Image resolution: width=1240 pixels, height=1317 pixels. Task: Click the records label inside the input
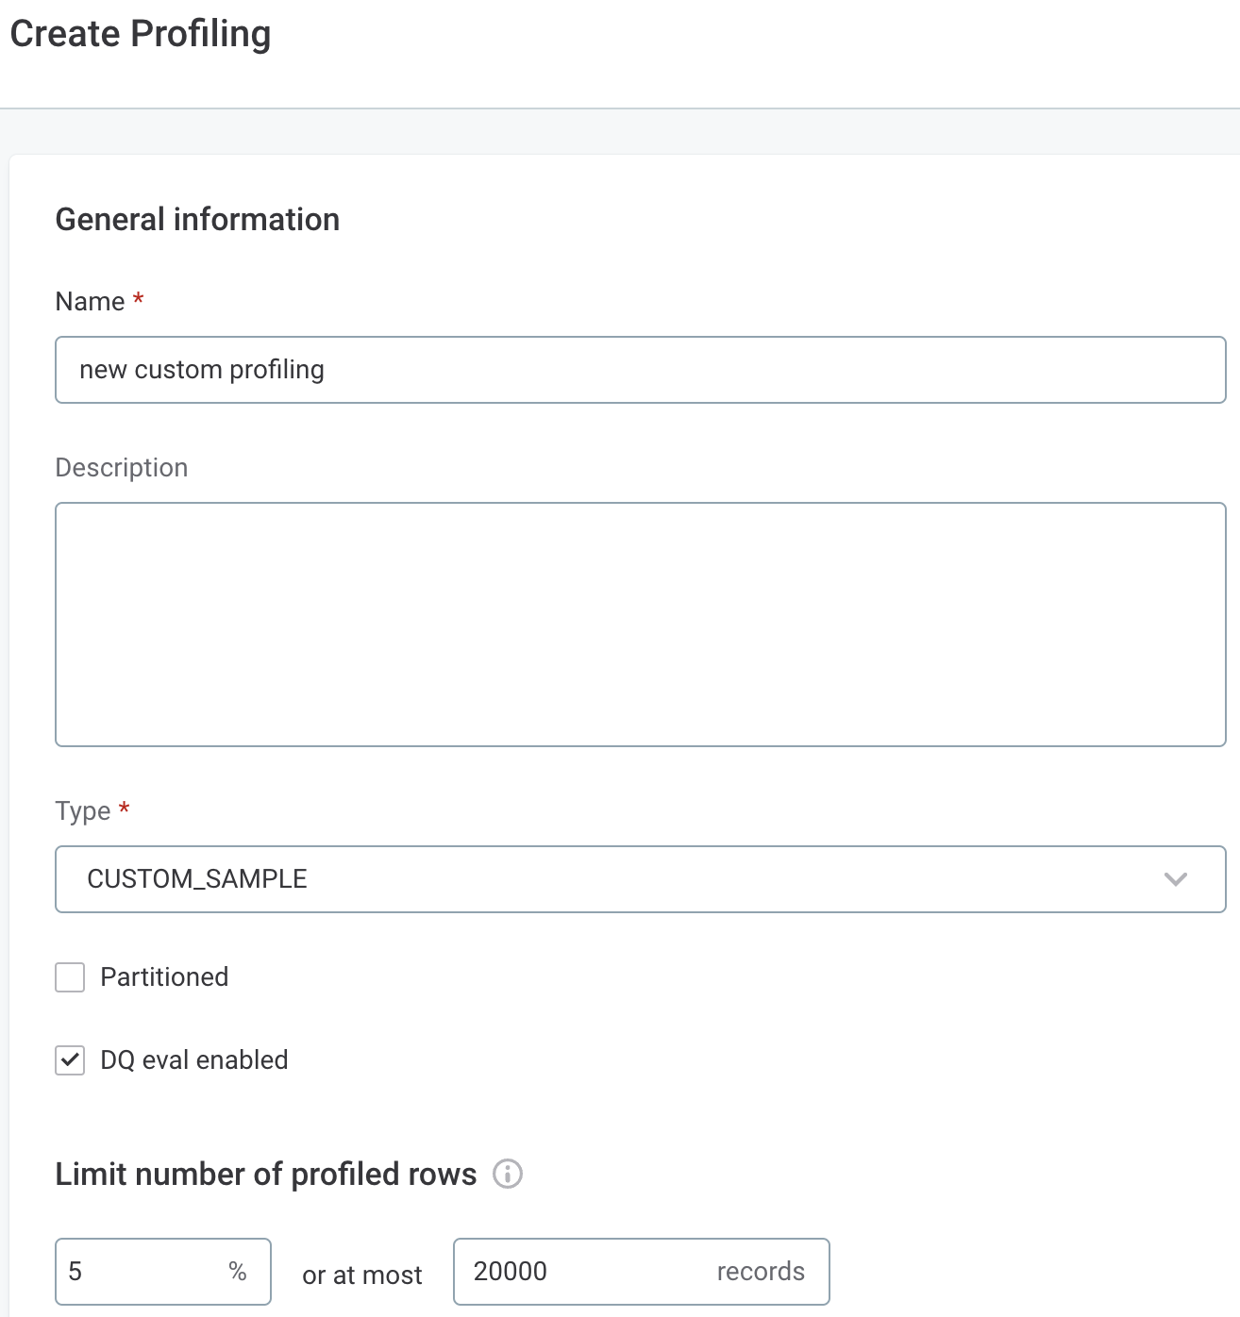762,1272
